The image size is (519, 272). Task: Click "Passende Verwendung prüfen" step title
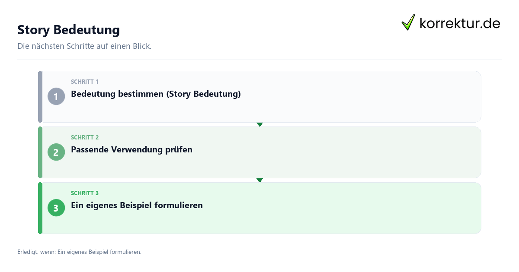131,150
